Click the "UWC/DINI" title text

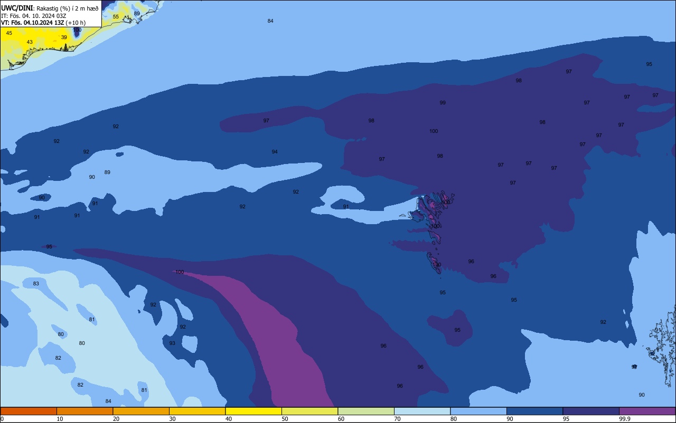[17, 8]
